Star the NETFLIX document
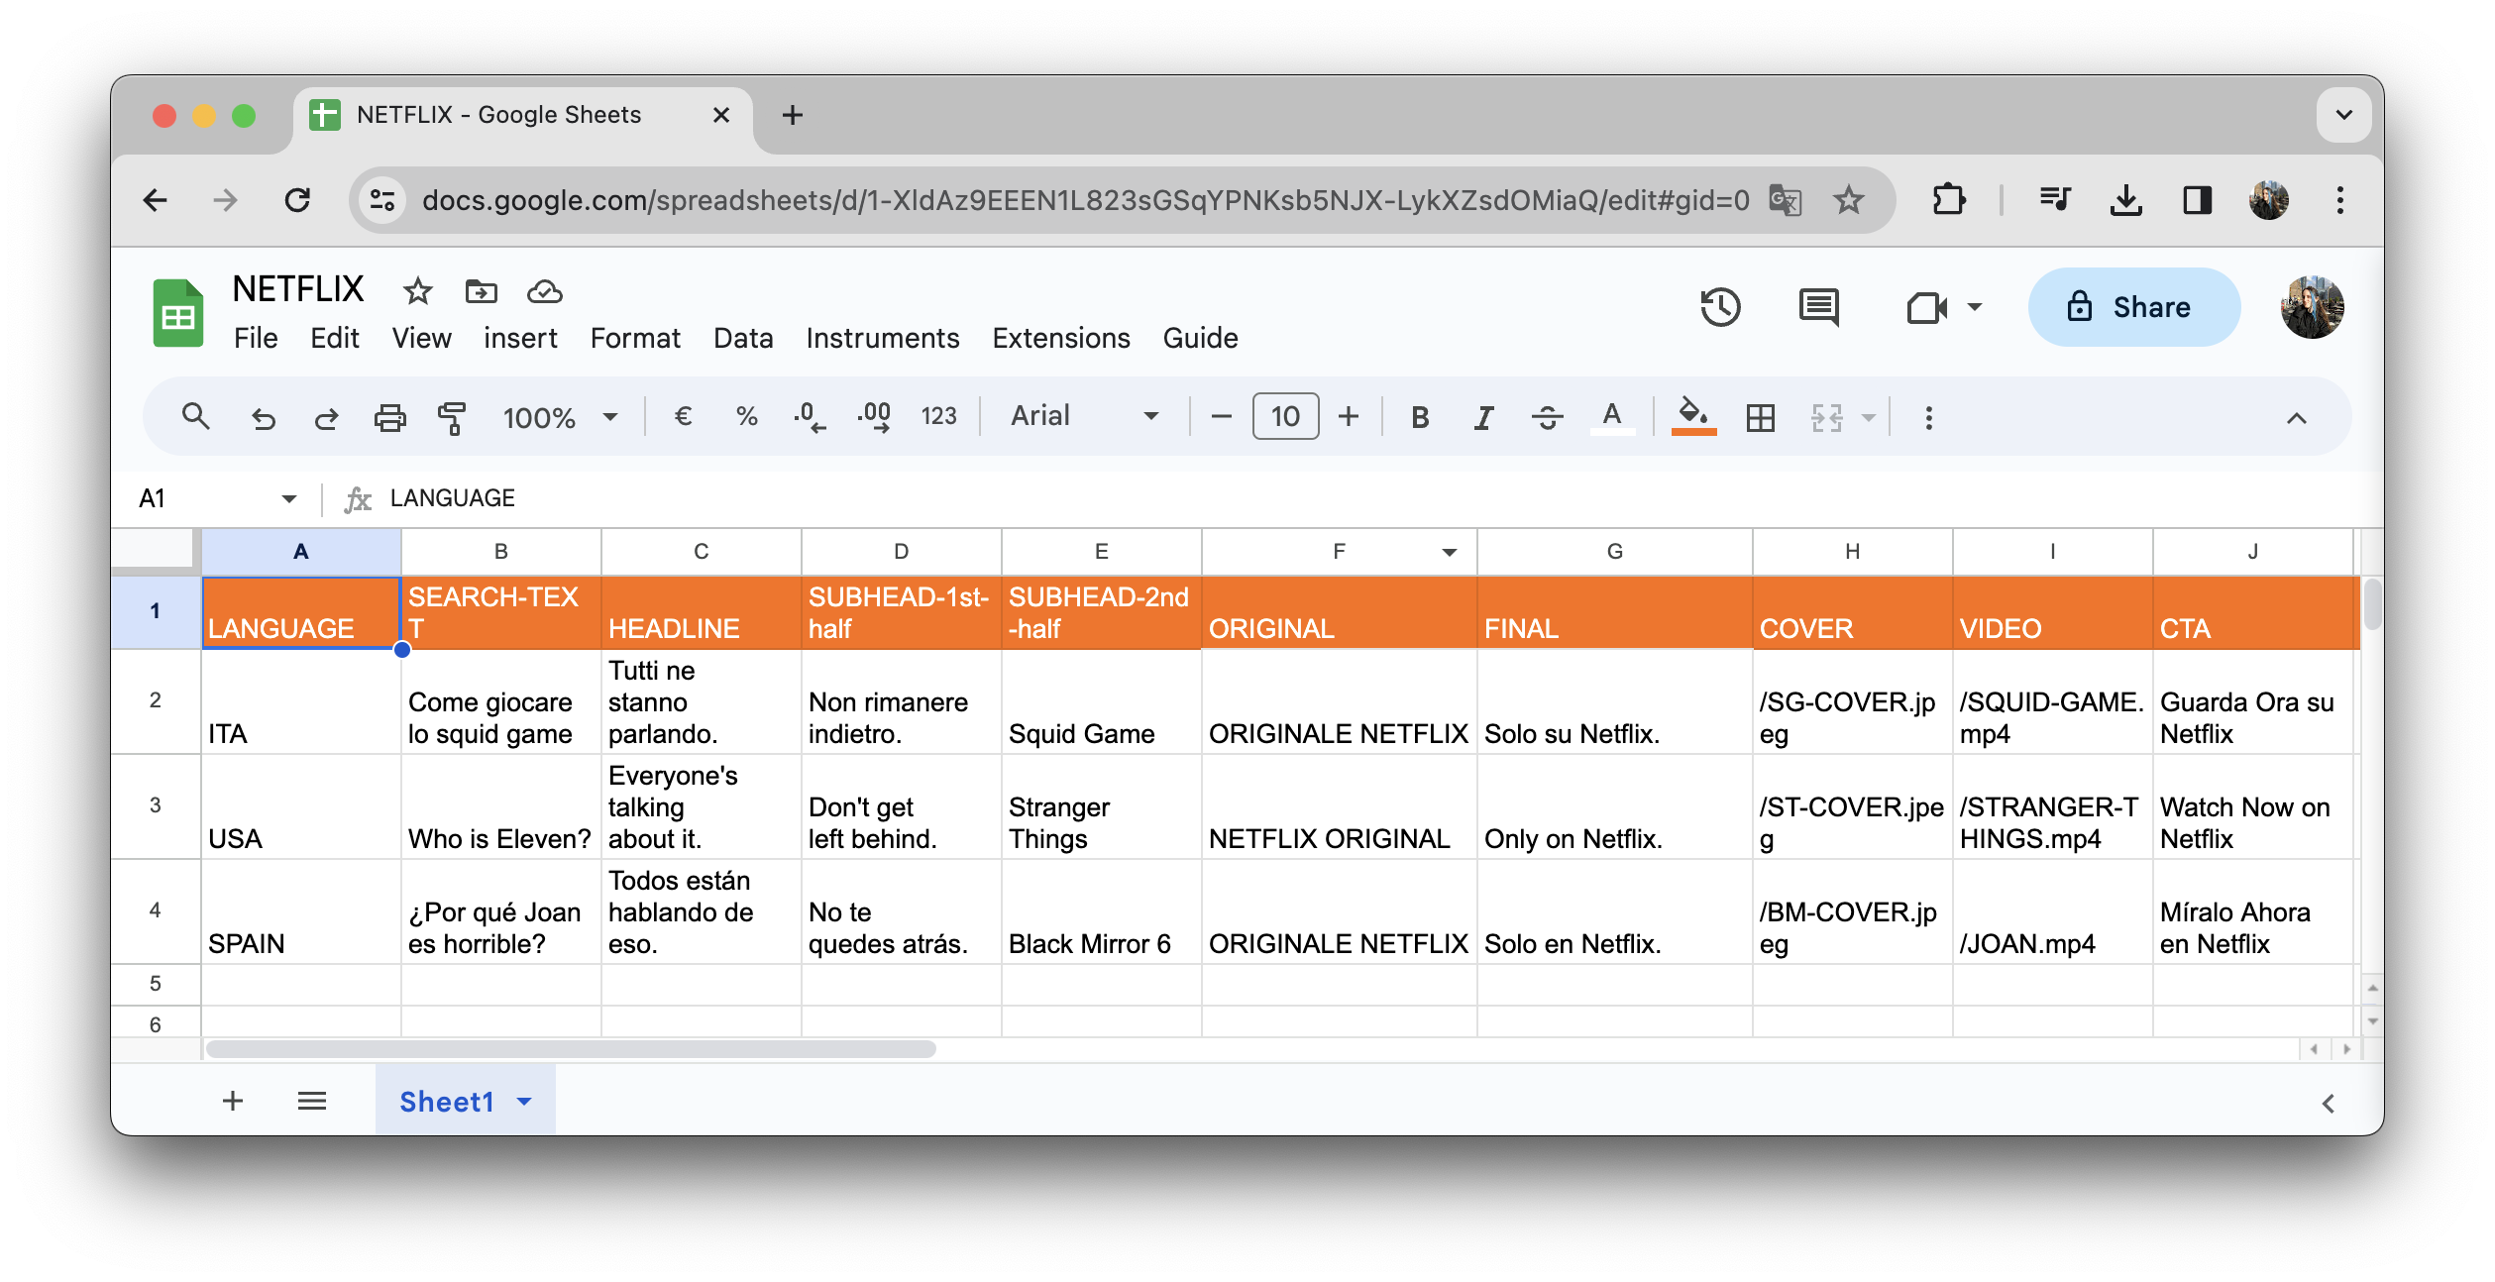 pyautogui.click(x=417, y=291)
